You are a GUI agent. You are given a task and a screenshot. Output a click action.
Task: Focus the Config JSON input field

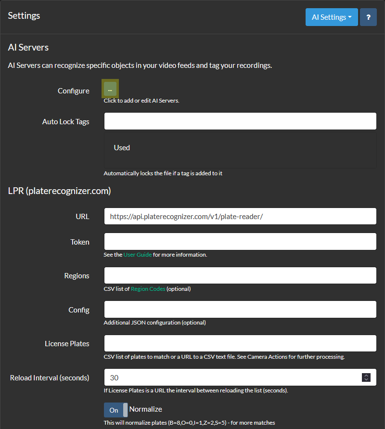coord(240,310)
